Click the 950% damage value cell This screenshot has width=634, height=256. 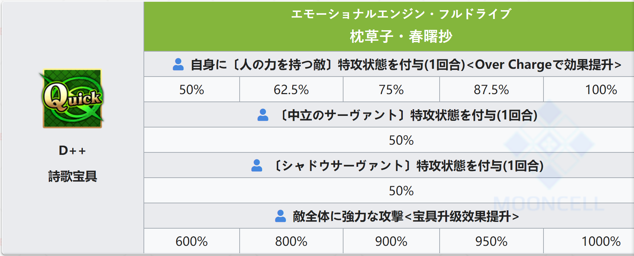(x=491, y=242)
